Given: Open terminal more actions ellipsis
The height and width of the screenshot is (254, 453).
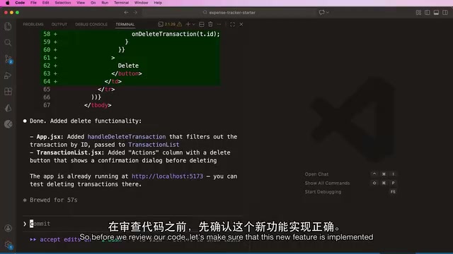Looking at the screenshot, I should coord(219,25).
